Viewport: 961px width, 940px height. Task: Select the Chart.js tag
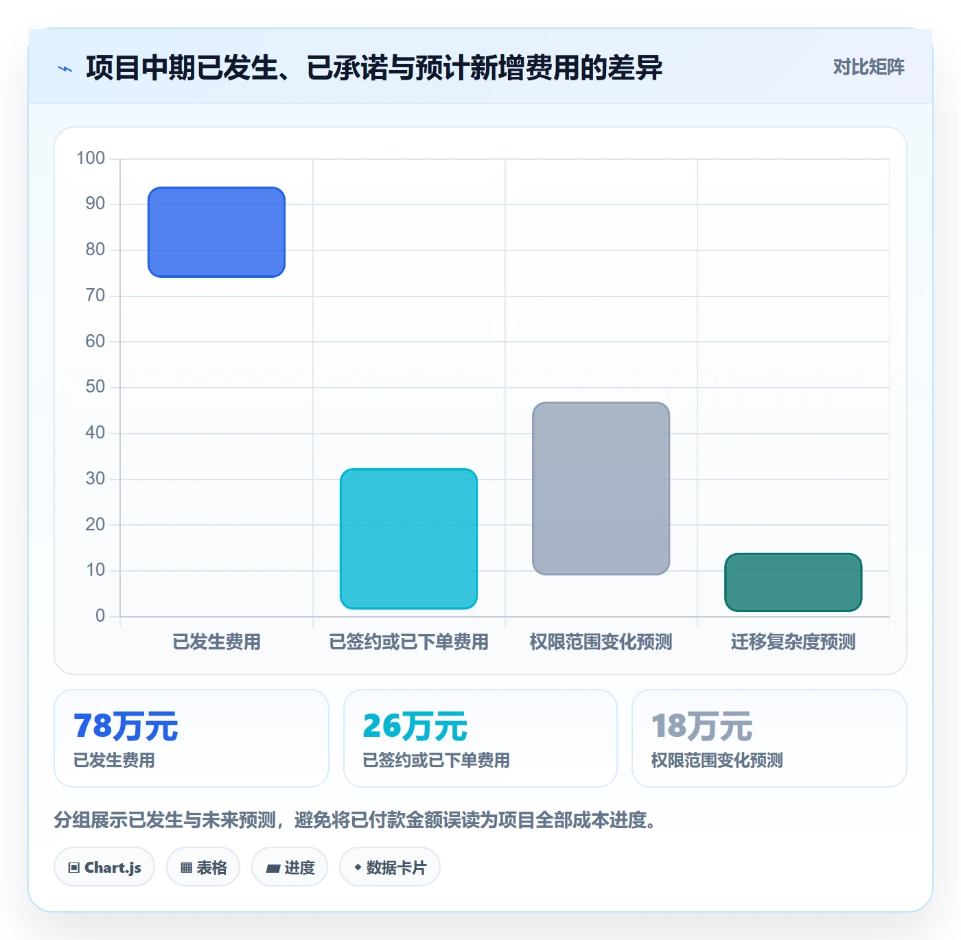pyautogui.click(x=104, y=867)
